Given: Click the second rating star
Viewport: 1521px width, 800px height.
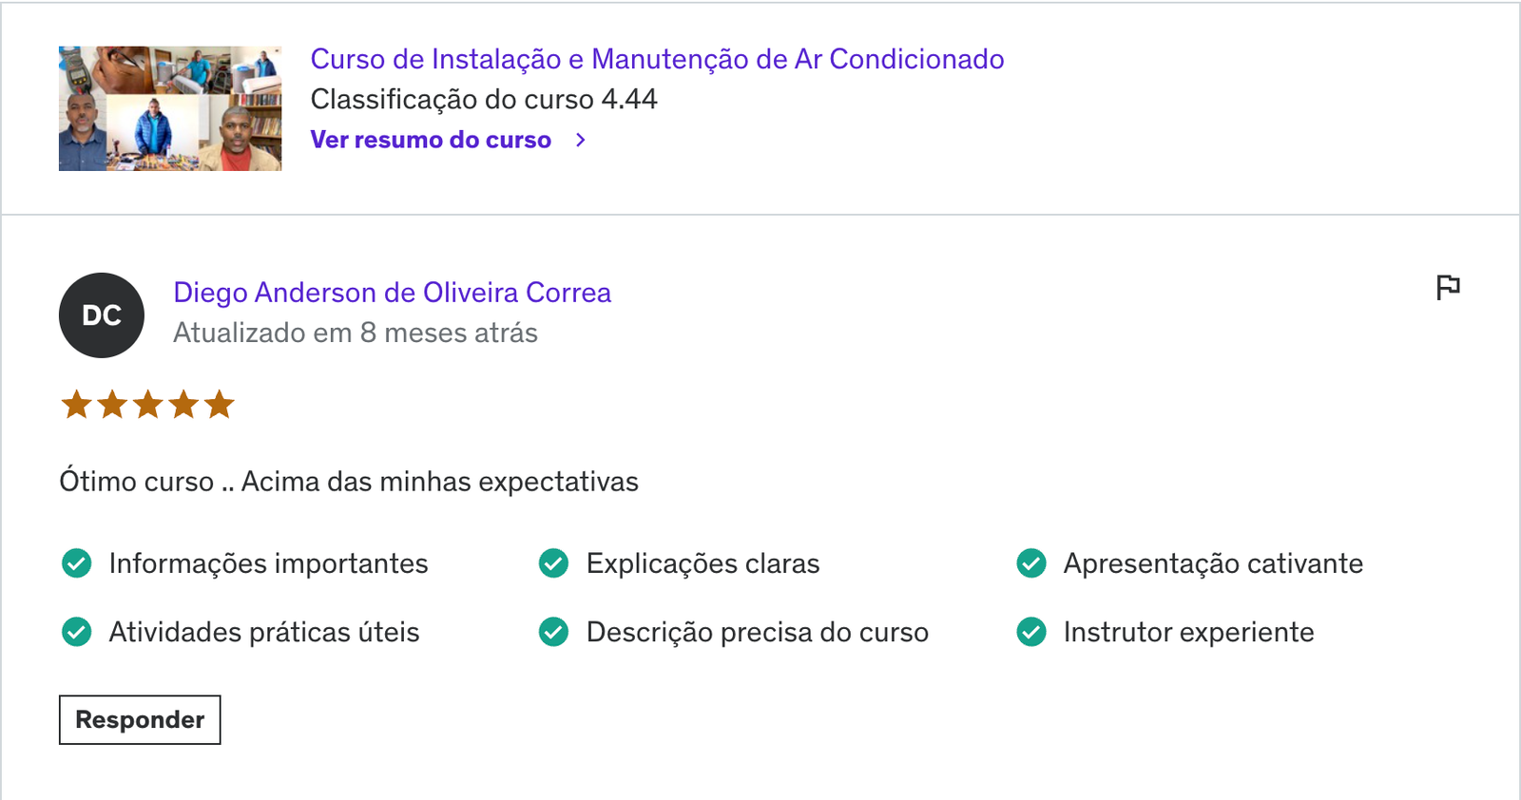Looking at the screenshot, I should click(x=112, y=405).
